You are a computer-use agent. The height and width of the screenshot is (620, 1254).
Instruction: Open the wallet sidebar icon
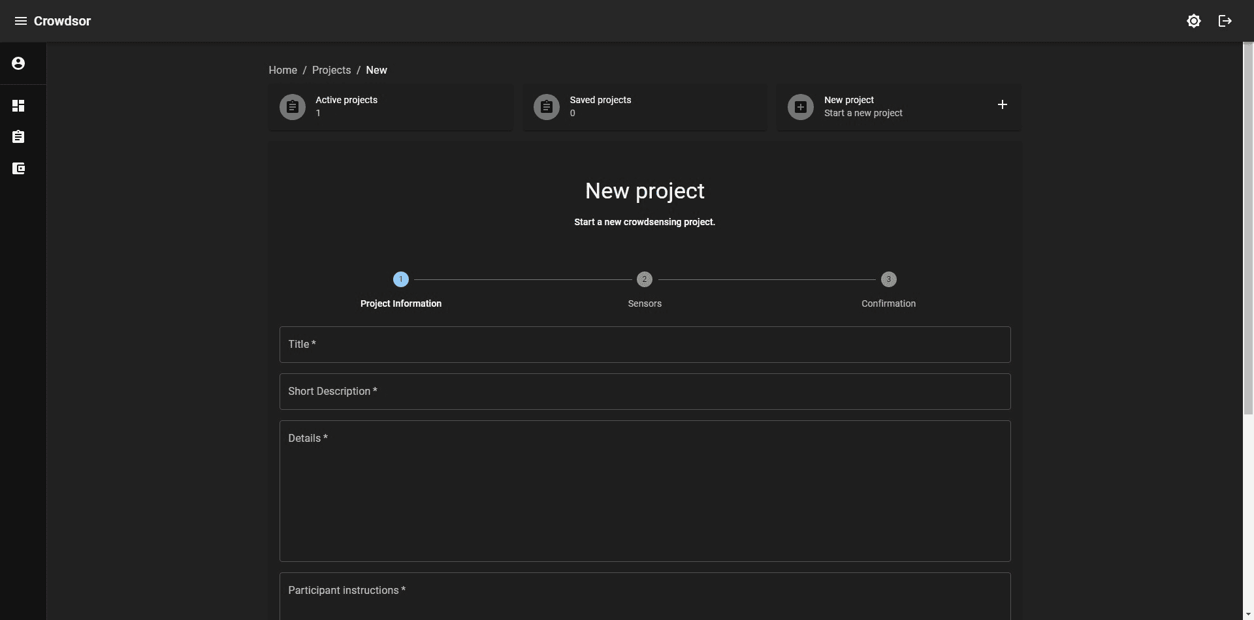click(x=18, y=168)
